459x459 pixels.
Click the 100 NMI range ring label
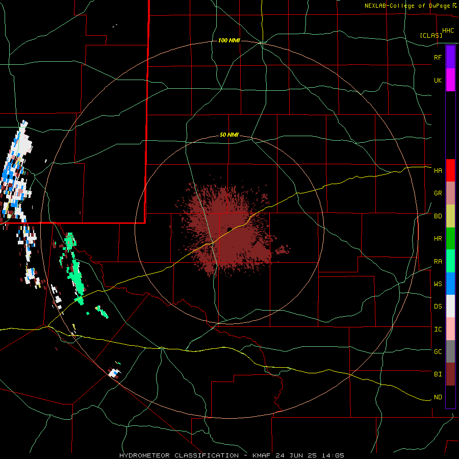pos(229,40)
